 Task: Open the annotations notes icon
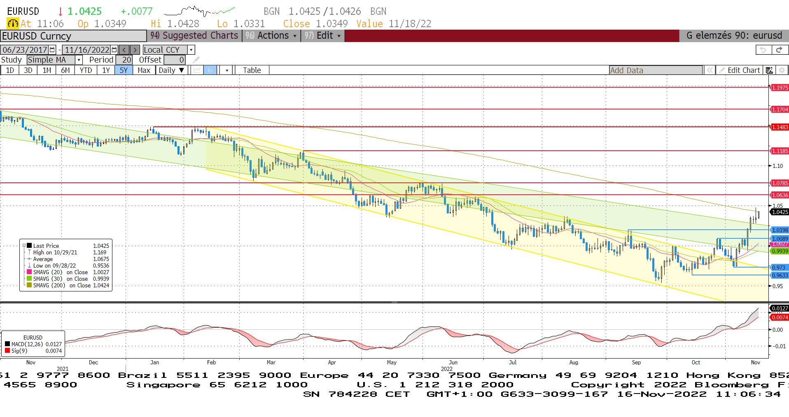[x=769, y=70]
